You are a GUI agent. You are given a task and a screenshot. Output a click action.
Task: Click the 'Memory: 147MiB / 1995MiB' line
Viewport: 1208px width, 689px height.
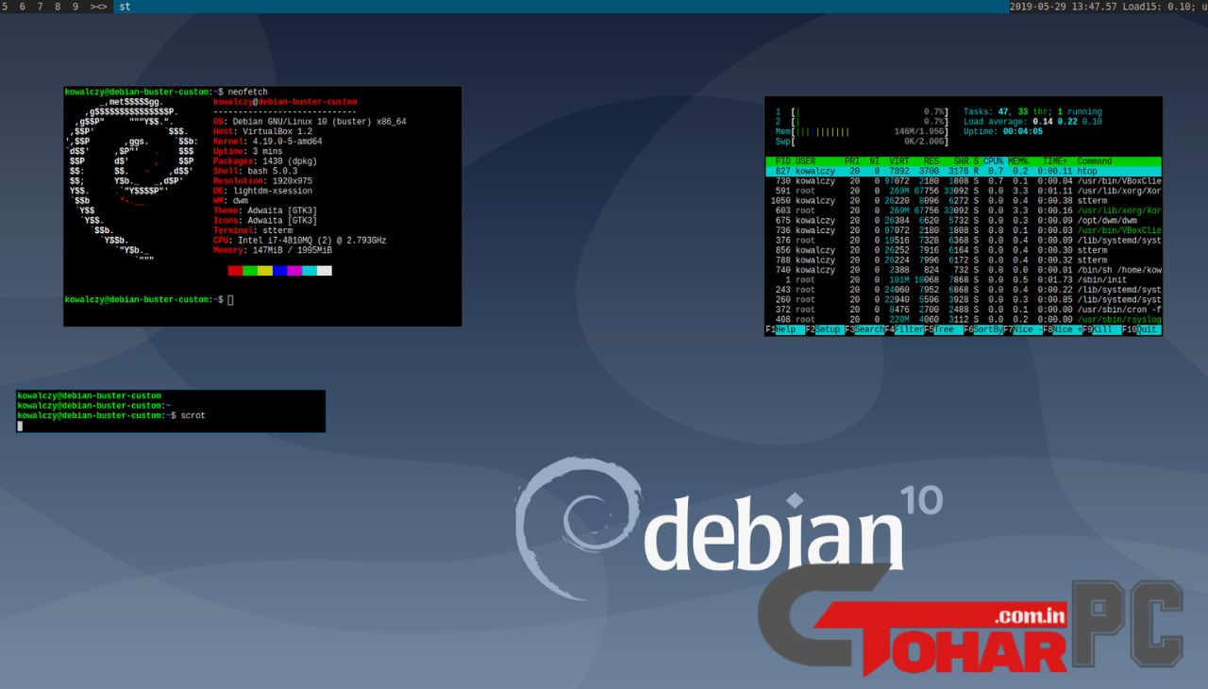click(x=273, y=250)
